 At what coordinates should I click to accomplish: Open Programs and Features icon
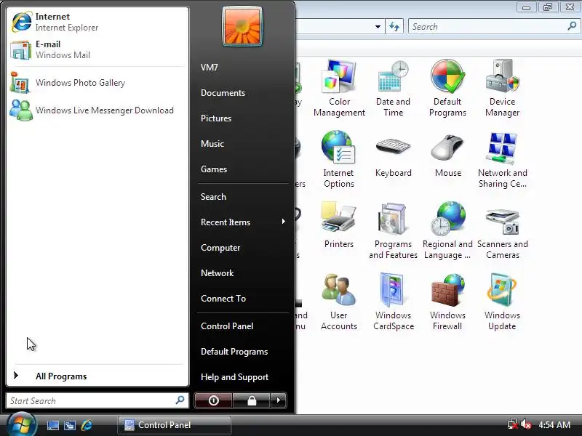point(393,230)
